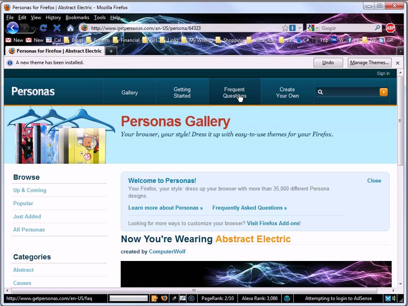Open the Financial bookmark folder
The image size is (408, 306).
[126, 40]
